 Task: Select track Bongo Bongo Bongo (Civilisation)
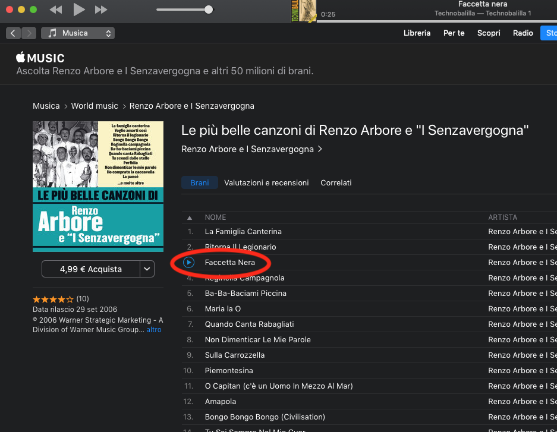[265, 417]
